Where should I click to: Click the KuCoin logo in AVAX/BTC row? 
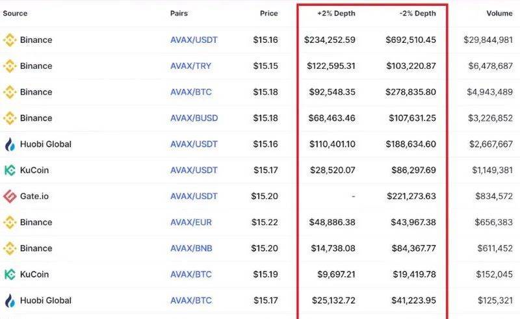click(10, 275)
